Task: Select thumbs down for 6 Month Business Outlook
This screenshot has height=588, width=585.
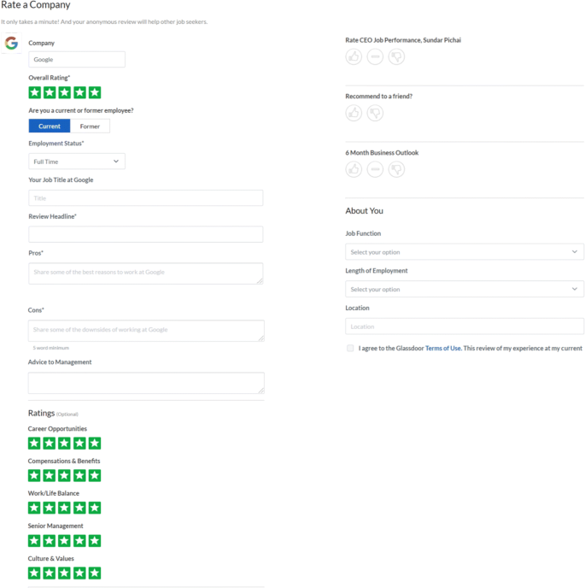Action: (x=396, y=169)
